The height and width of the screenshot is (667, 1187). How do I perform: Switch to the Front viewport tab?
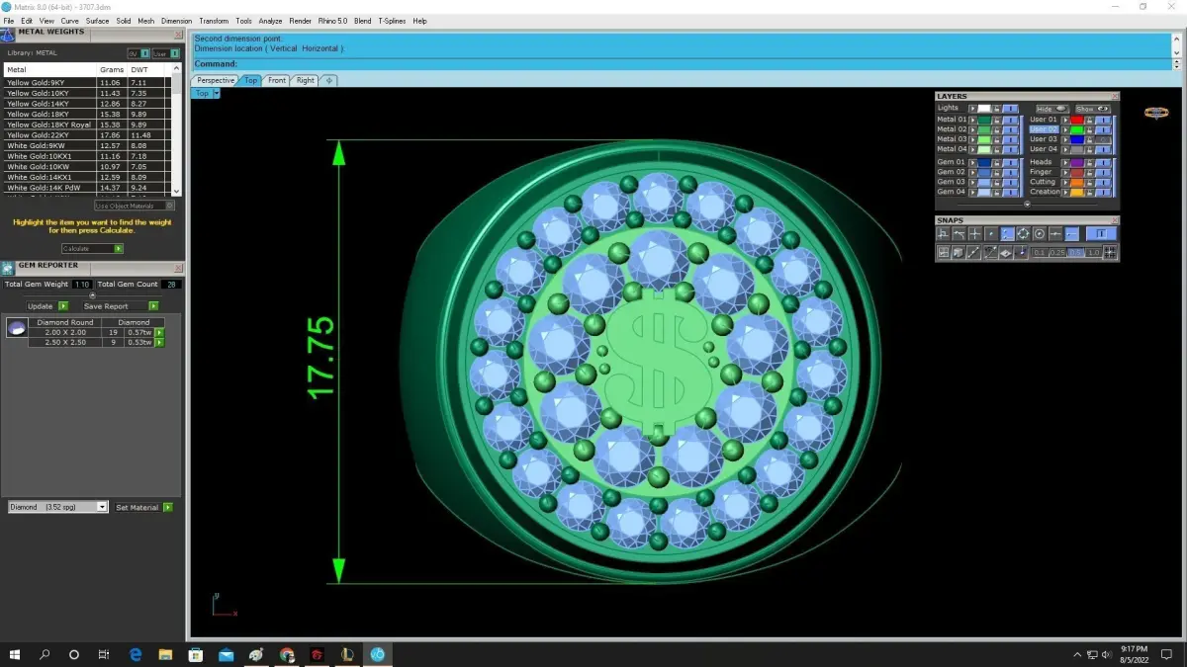point(277,80)
